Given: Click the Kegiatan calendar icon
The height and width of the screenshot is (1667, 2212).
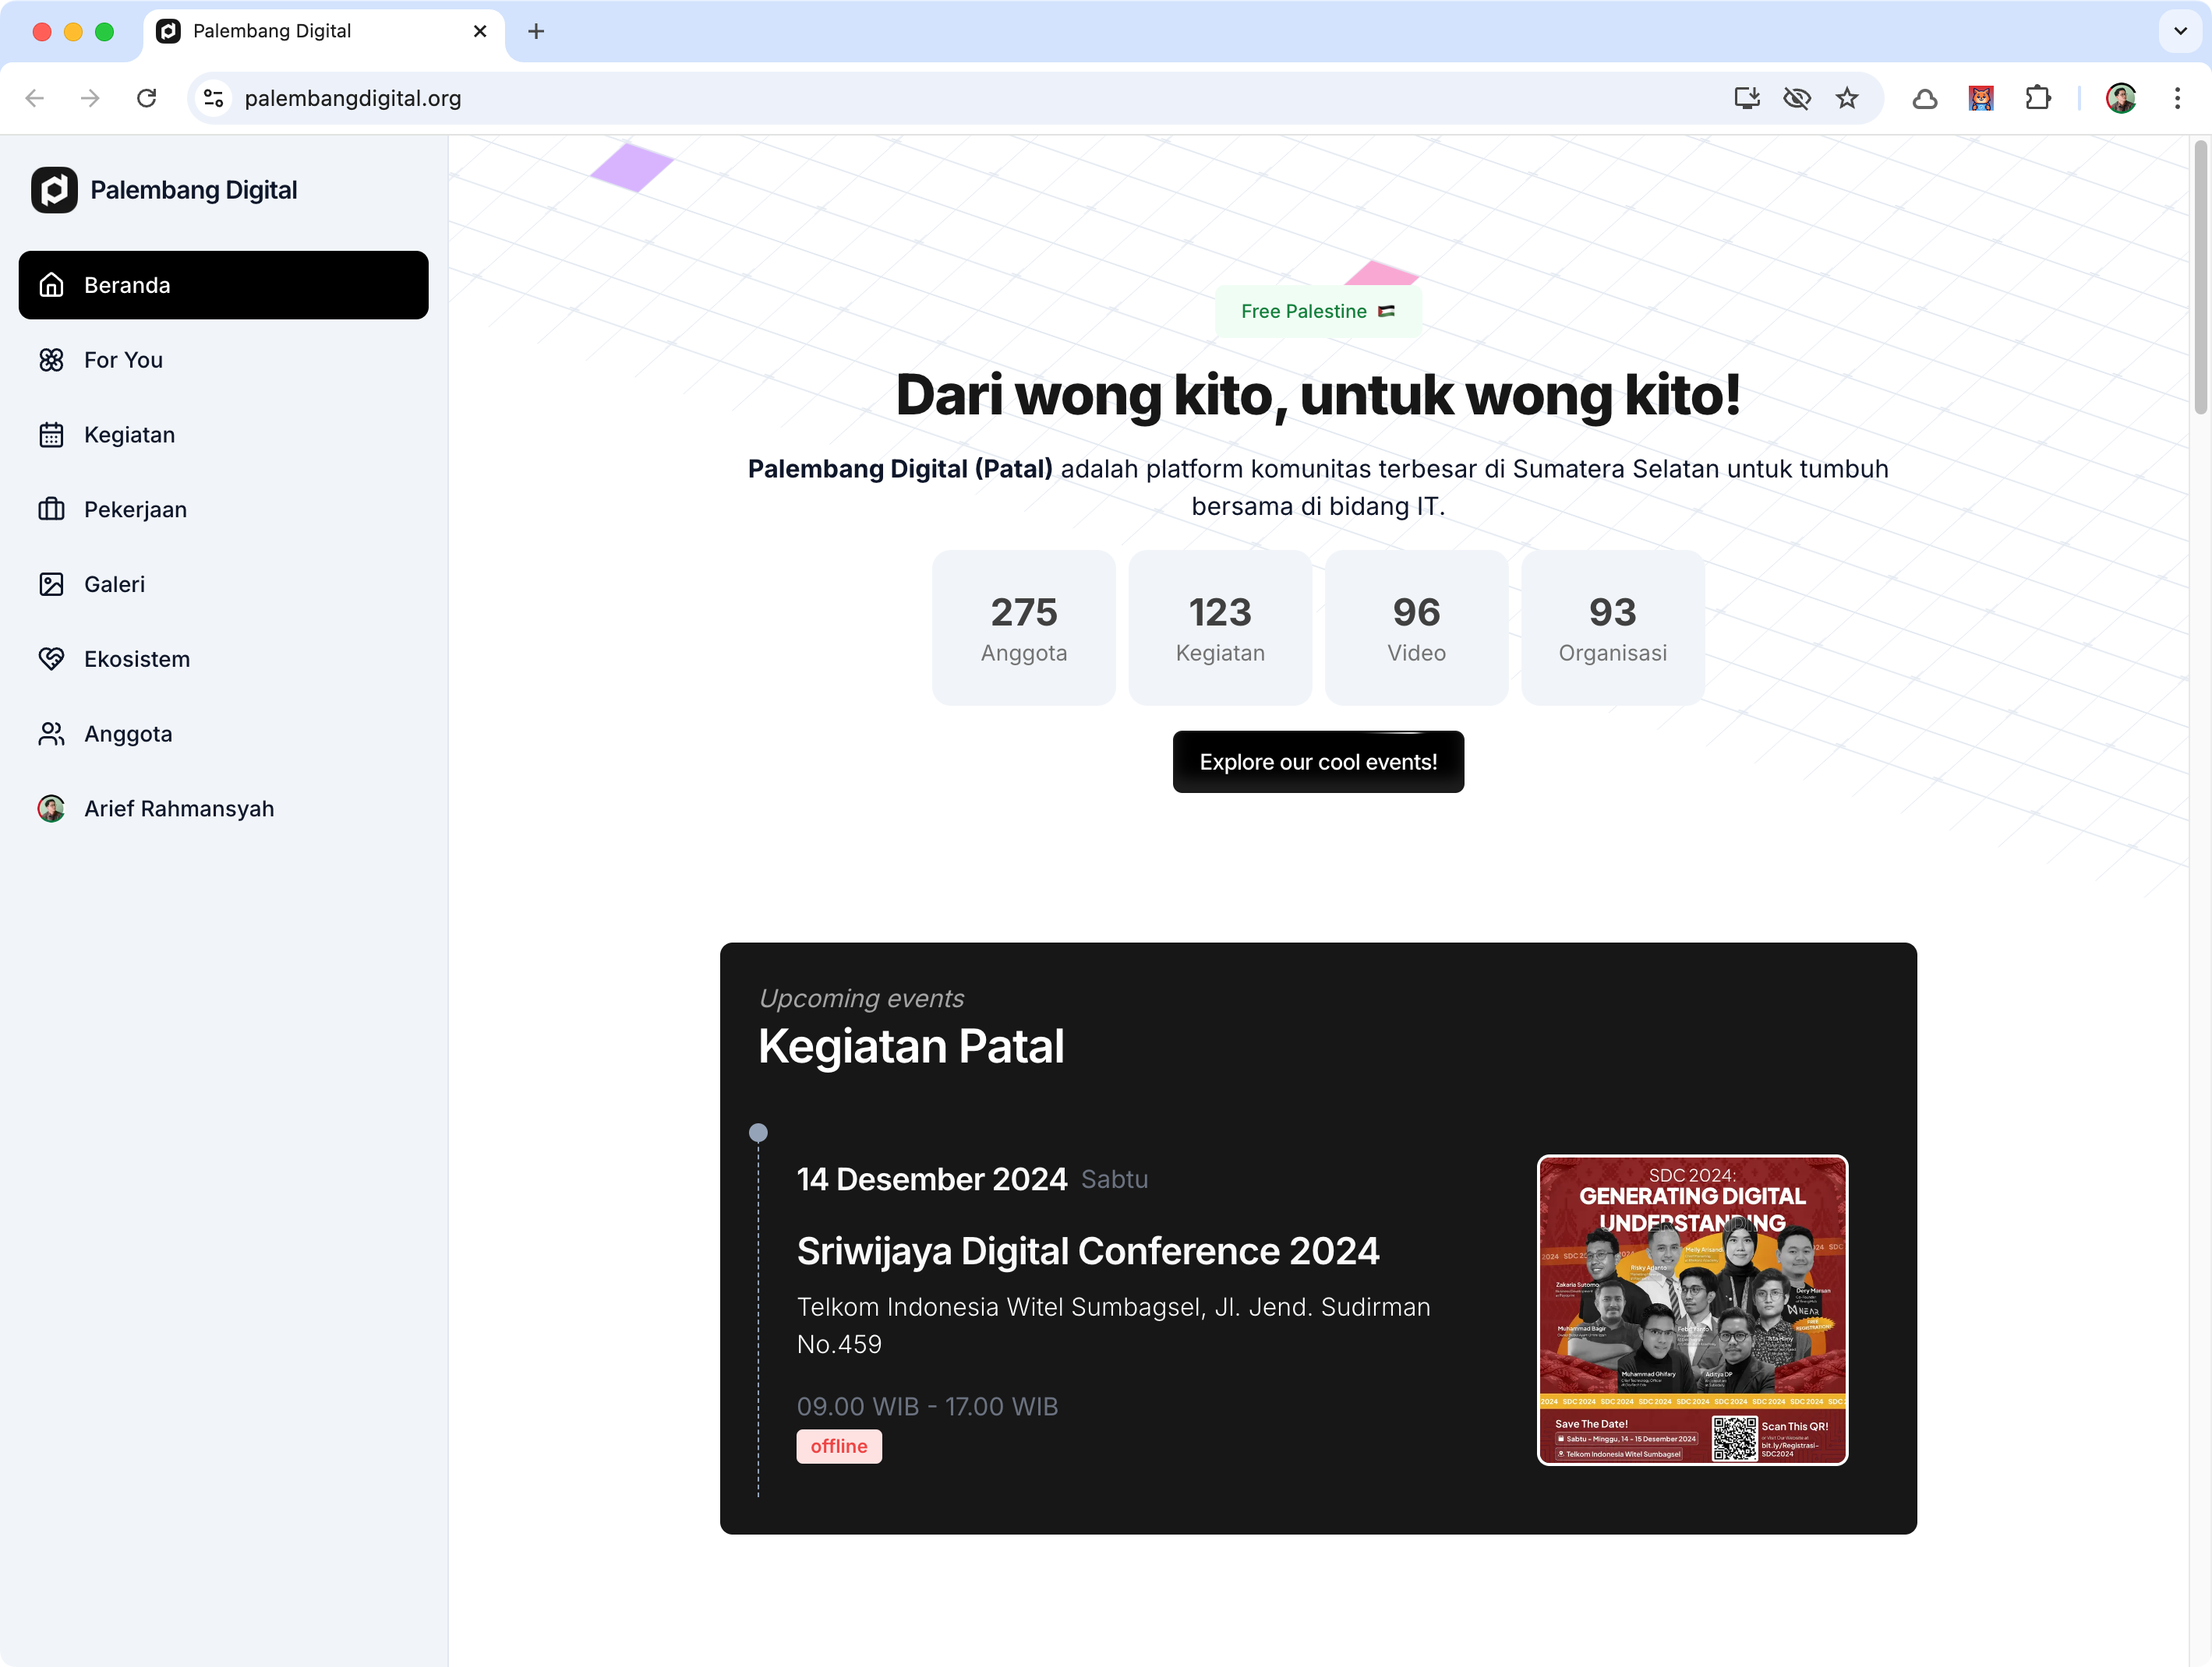Looking at the screenshot, I should (51, 435).
